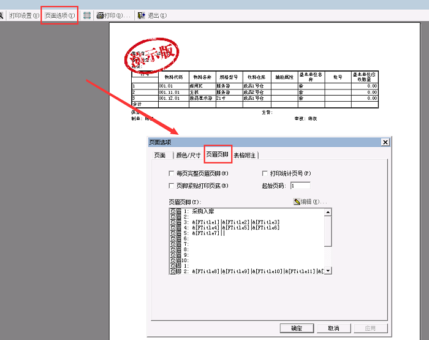Open 页面选项 from the toolbar
The image size is (429, 340).
pos(59,15)
